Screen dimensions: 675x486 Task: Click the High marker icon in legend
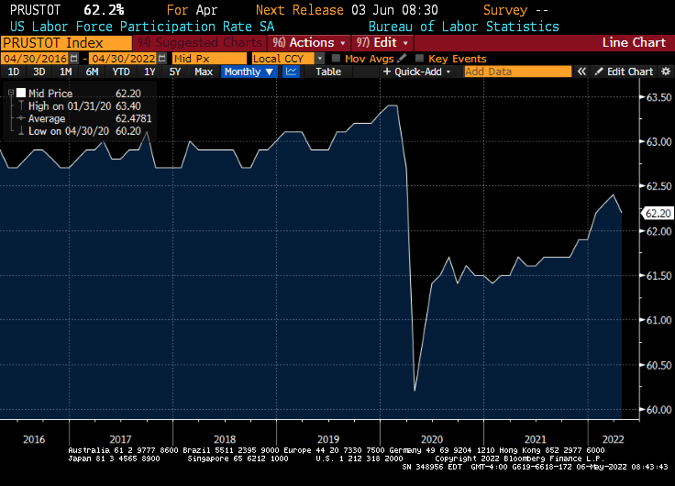tap(20, 105)
